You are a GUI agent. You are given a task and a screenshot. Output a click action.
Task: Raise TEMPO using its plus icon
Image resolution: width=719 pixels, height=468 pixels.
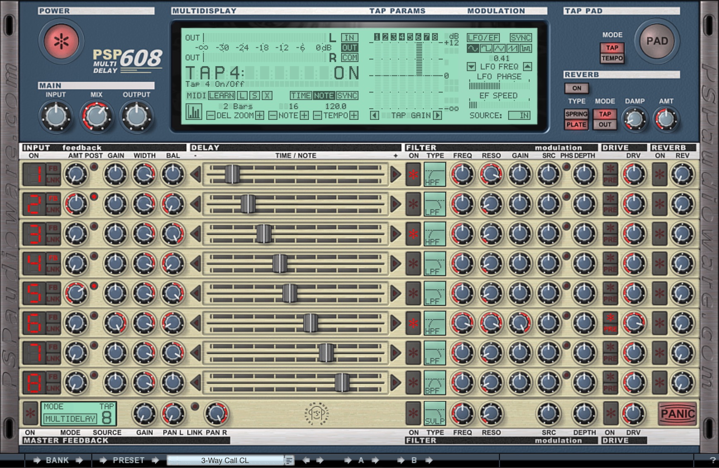click(354, 116)
